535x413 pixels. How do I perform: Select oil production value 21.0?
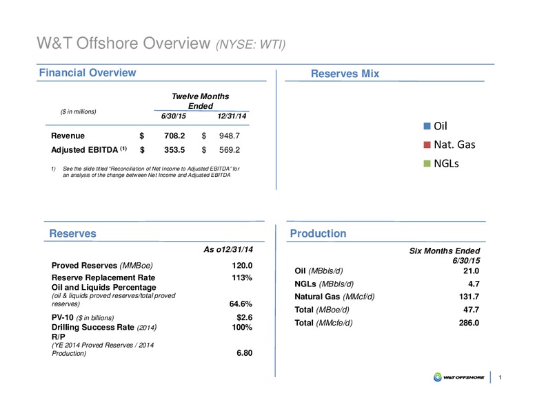tap(471, 271)
